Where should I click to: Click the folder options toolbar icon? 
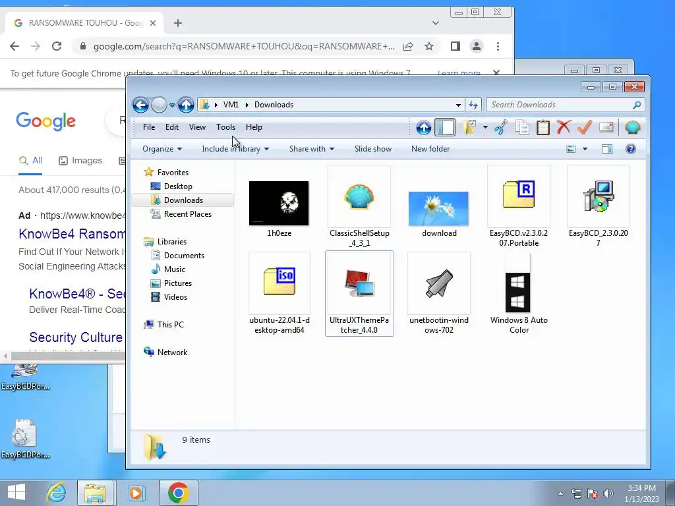[469, 127]
